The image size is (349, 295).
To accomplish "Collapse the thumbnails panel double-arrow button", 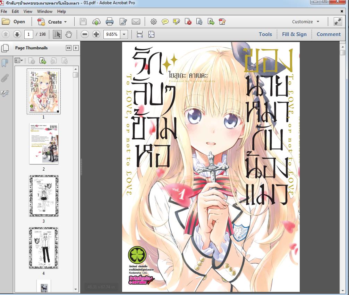I will 69,48.
